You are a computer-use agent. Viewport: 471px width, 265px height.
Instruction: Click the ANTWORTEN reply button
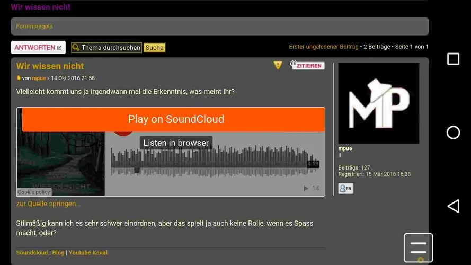[38, 48]
